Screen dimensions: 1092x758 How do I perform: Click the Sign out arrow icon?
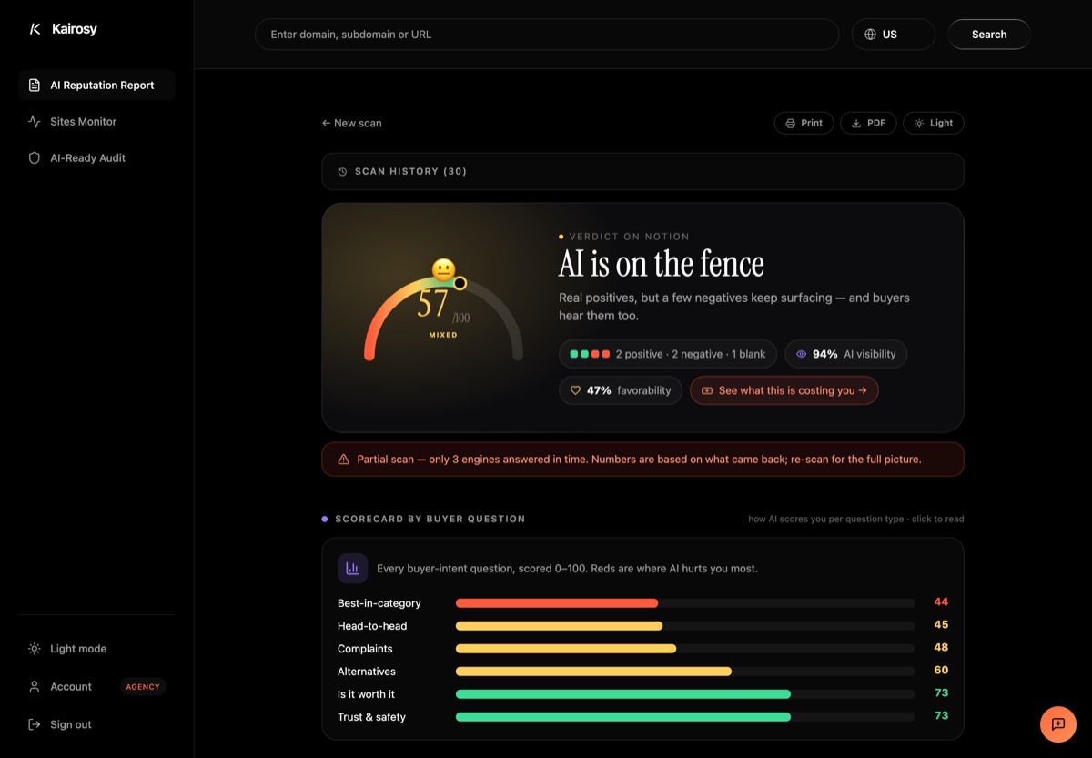coord(35,724)
